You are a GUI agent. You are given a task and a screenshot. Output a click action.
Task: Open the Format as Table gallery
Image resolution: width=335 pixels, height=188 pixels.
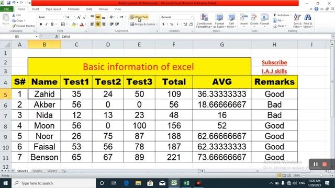pyautogui.click(x=219, y=21)
